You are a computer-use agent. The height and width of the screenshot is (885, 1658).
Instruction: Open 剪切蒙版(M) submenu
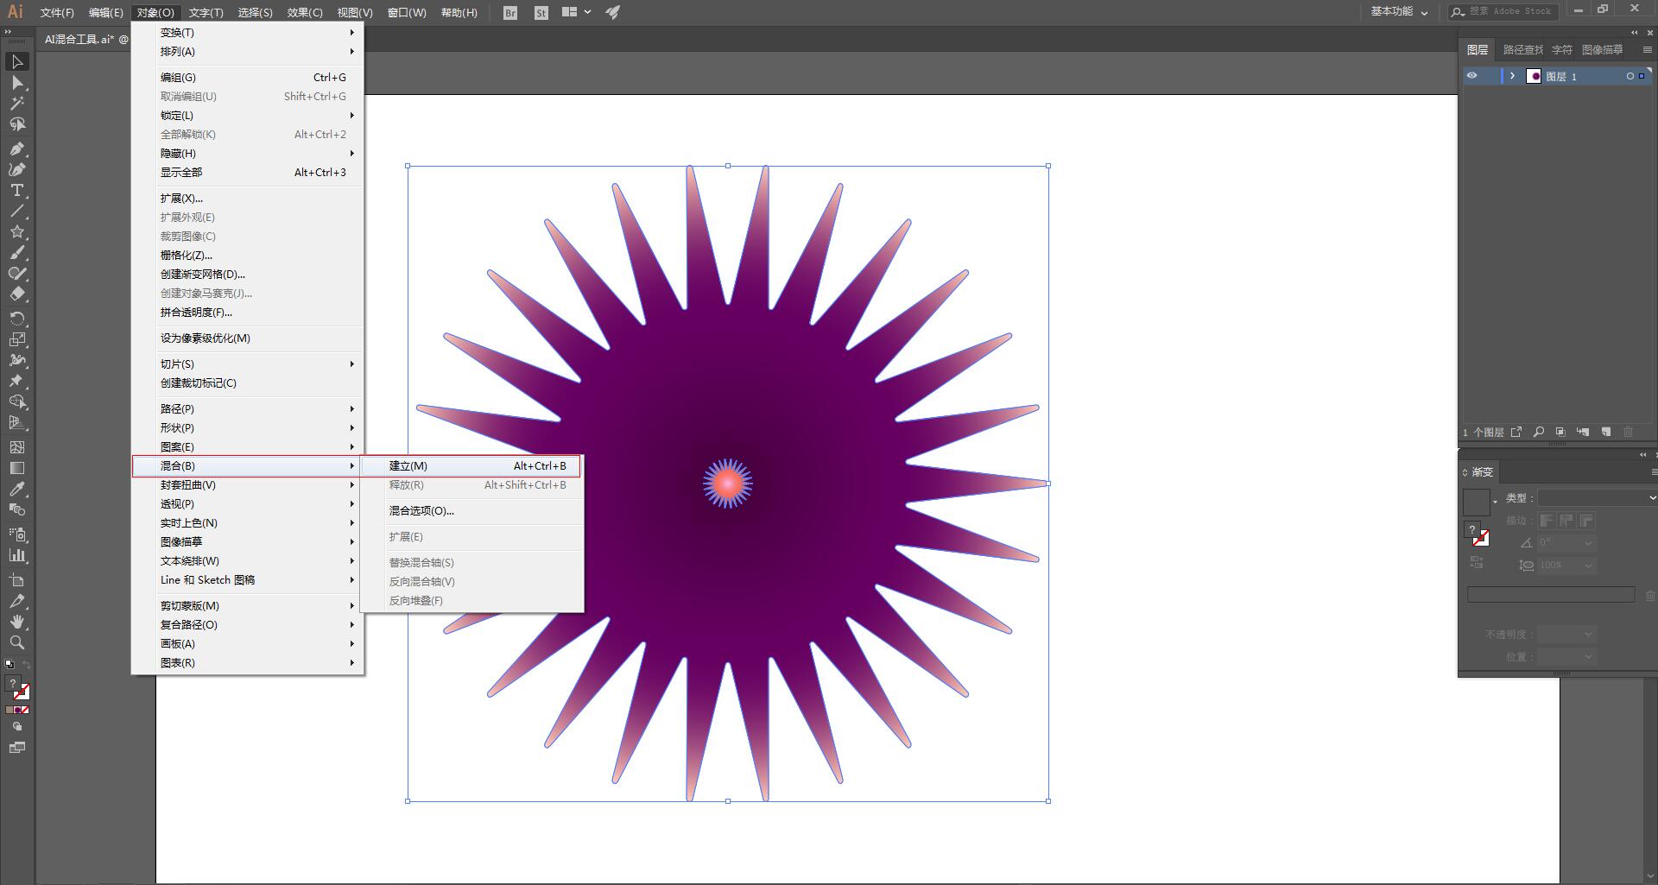click(248, 606)
